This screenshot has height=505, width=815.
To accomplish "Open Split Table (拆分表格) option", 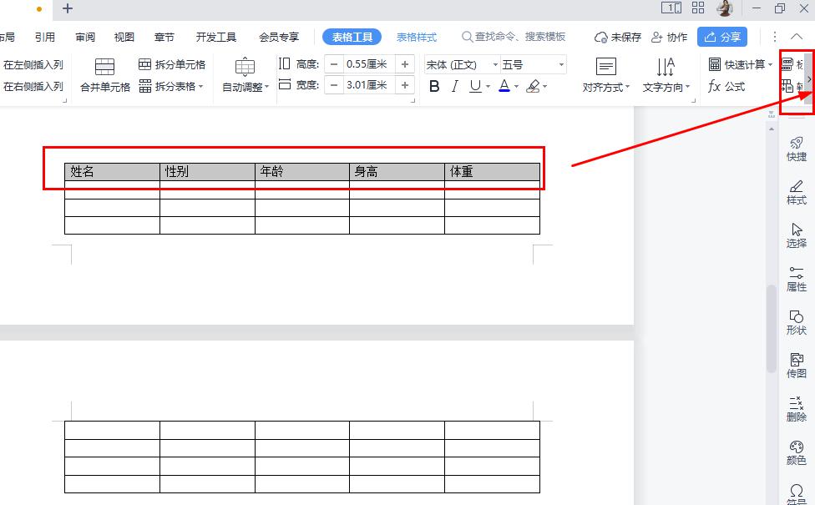I will pos(171,86).
